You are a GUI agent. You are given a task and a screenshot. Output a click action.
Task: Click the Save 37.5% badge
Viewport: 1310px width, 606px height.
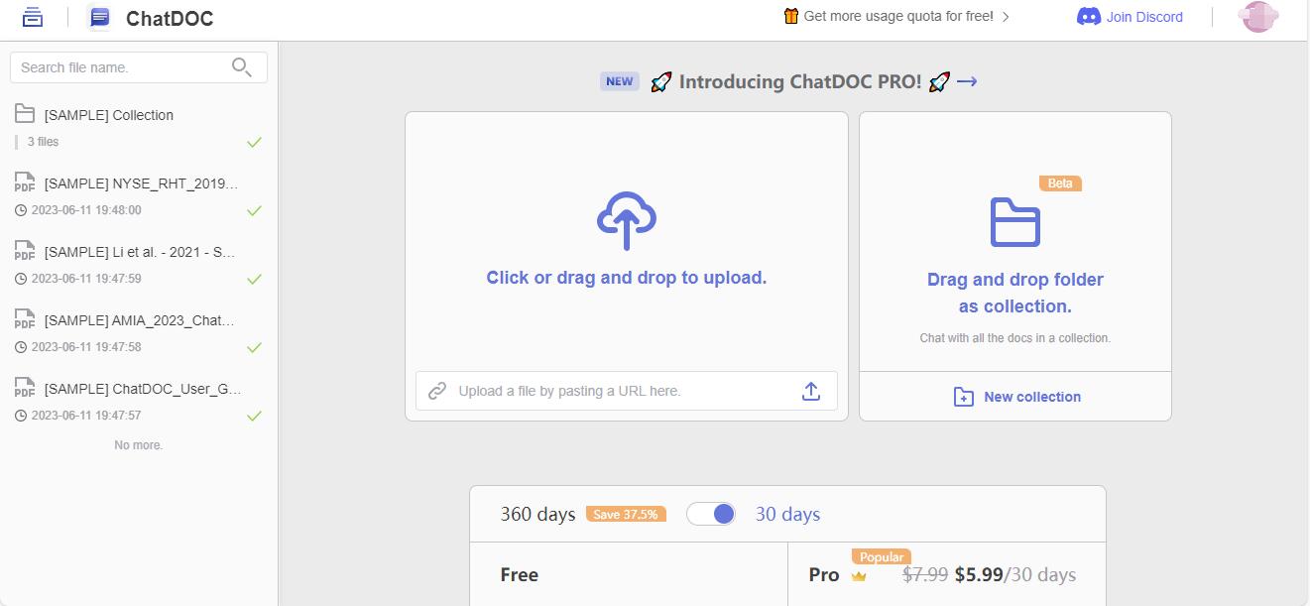coord(626,514)
